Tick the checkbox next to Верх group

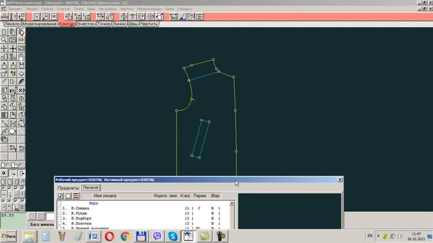click(60, 203)
